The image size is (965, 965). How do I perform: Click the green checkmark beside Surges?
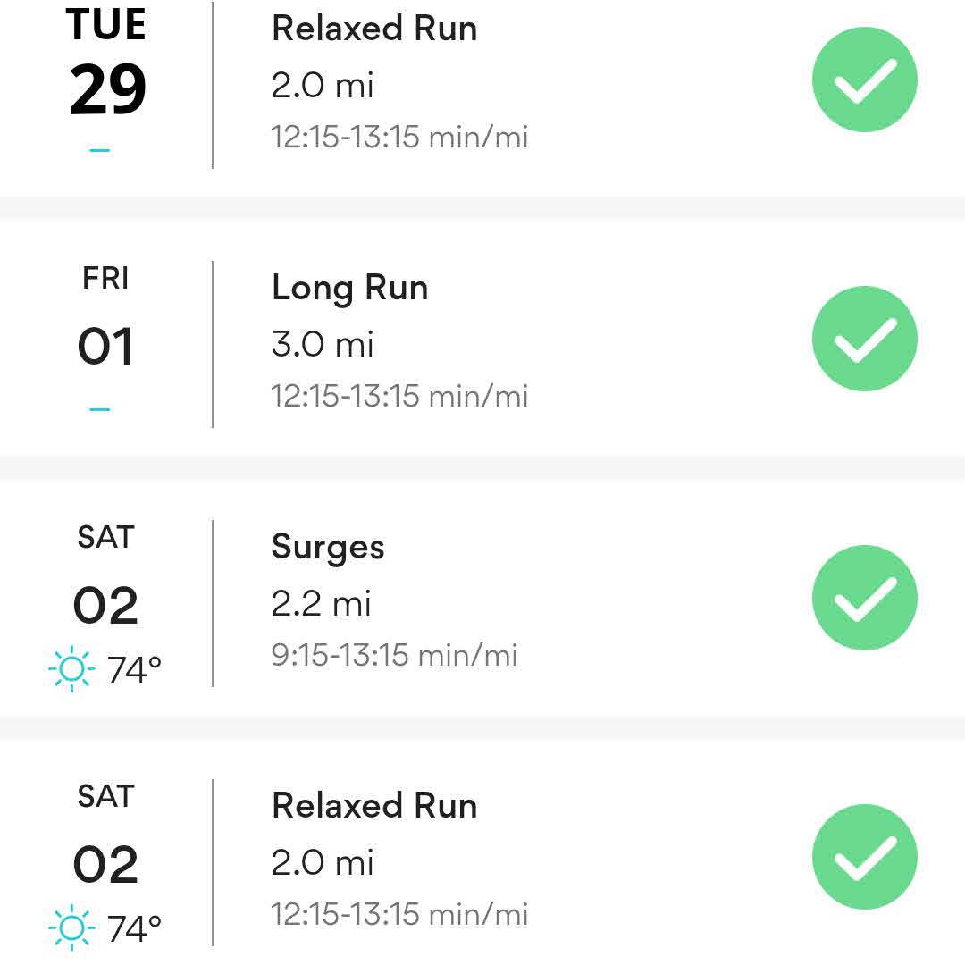tap(864, 598)
